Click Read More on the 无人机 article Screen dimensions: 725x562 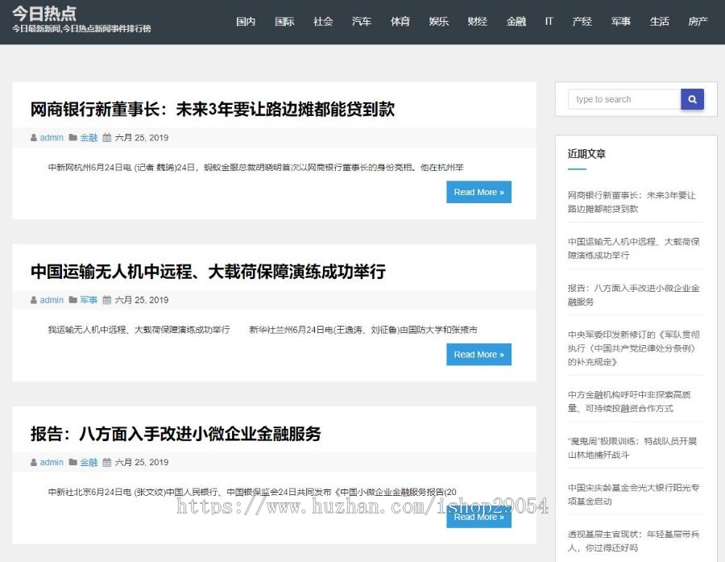[478, 354]
